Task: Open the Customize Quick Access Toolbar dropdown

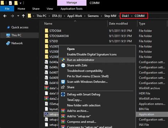Action: click(x=21, y=3)
